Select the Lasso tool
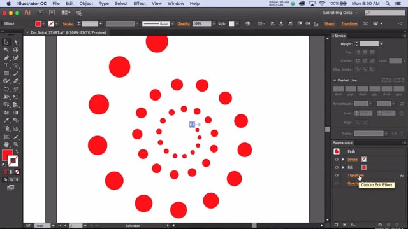The image size is (408, 229). [16, 50]
